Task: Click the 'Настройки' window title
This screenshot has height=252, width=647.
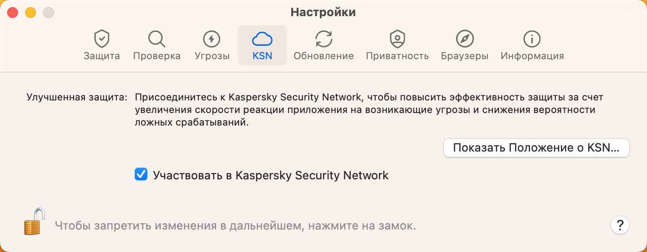Action: tap(323, 12)
